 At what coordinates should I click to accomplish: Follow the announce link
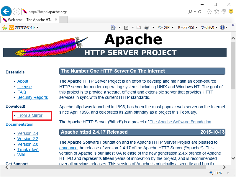pyautogui.click(x=68, y=148)
